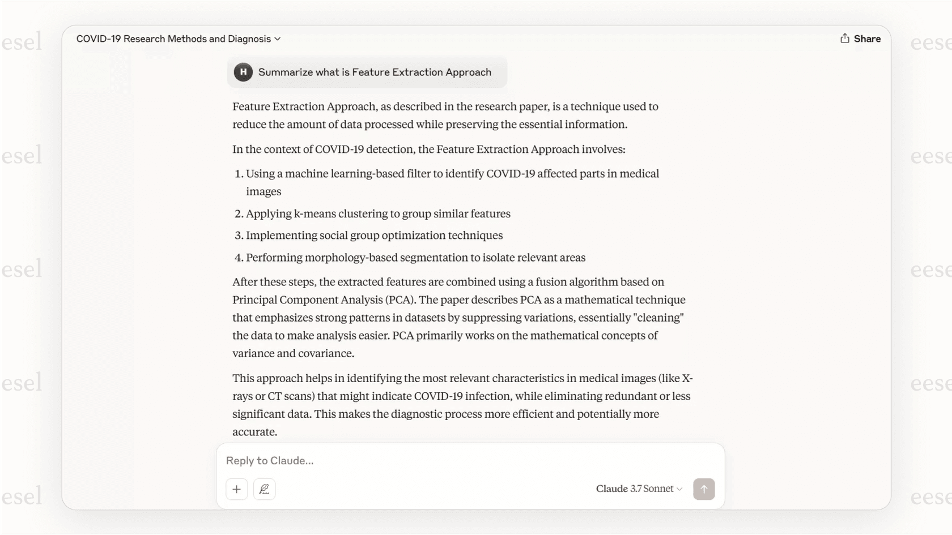
Task: Click the chevron icon beside Claude 3.7 Sonnet
Action: tap(679, 489)
